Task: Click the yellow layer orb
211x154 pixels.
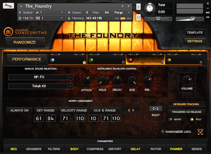Action: tap(169, 60)
